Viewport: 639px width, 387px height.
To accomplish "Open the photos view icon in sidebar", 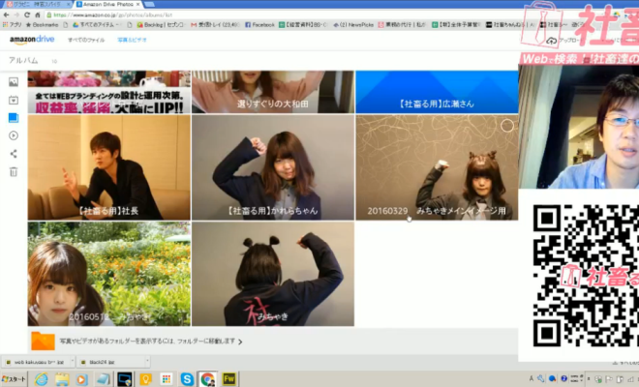I will click(14, 82).
